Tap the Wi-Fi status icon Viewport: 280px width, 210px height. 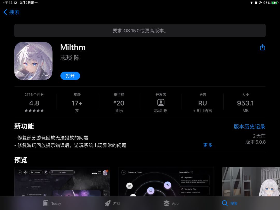coord(251,3)
